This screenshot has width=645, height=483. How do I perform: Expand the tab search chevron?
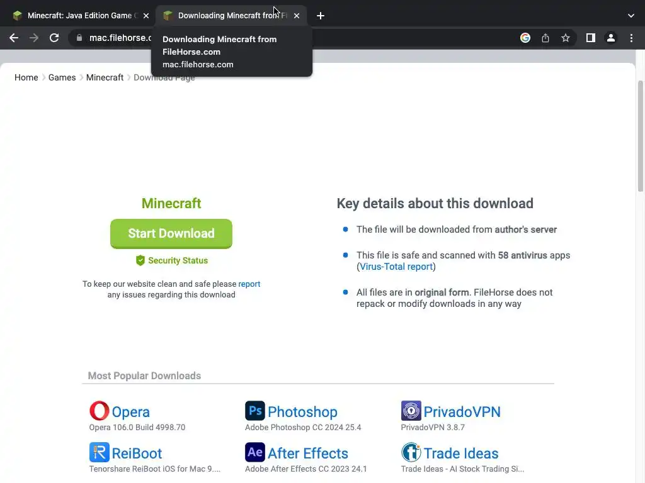point(631,16)
